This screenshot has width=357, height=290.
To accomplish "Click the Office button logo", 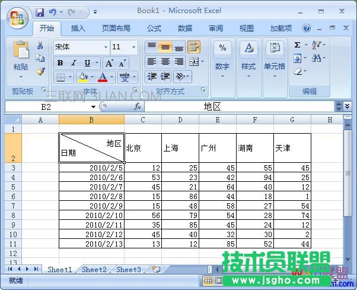I will (x=16, y=15).
